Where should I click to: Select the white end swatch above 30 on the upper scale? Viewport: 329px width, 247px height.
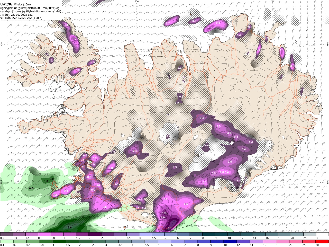[x=322, y=234]
